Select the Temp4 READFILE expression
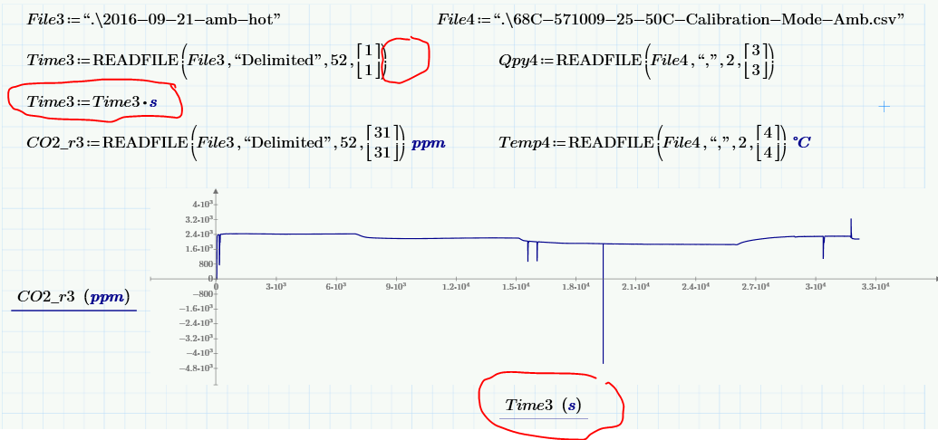 point(654,143)
